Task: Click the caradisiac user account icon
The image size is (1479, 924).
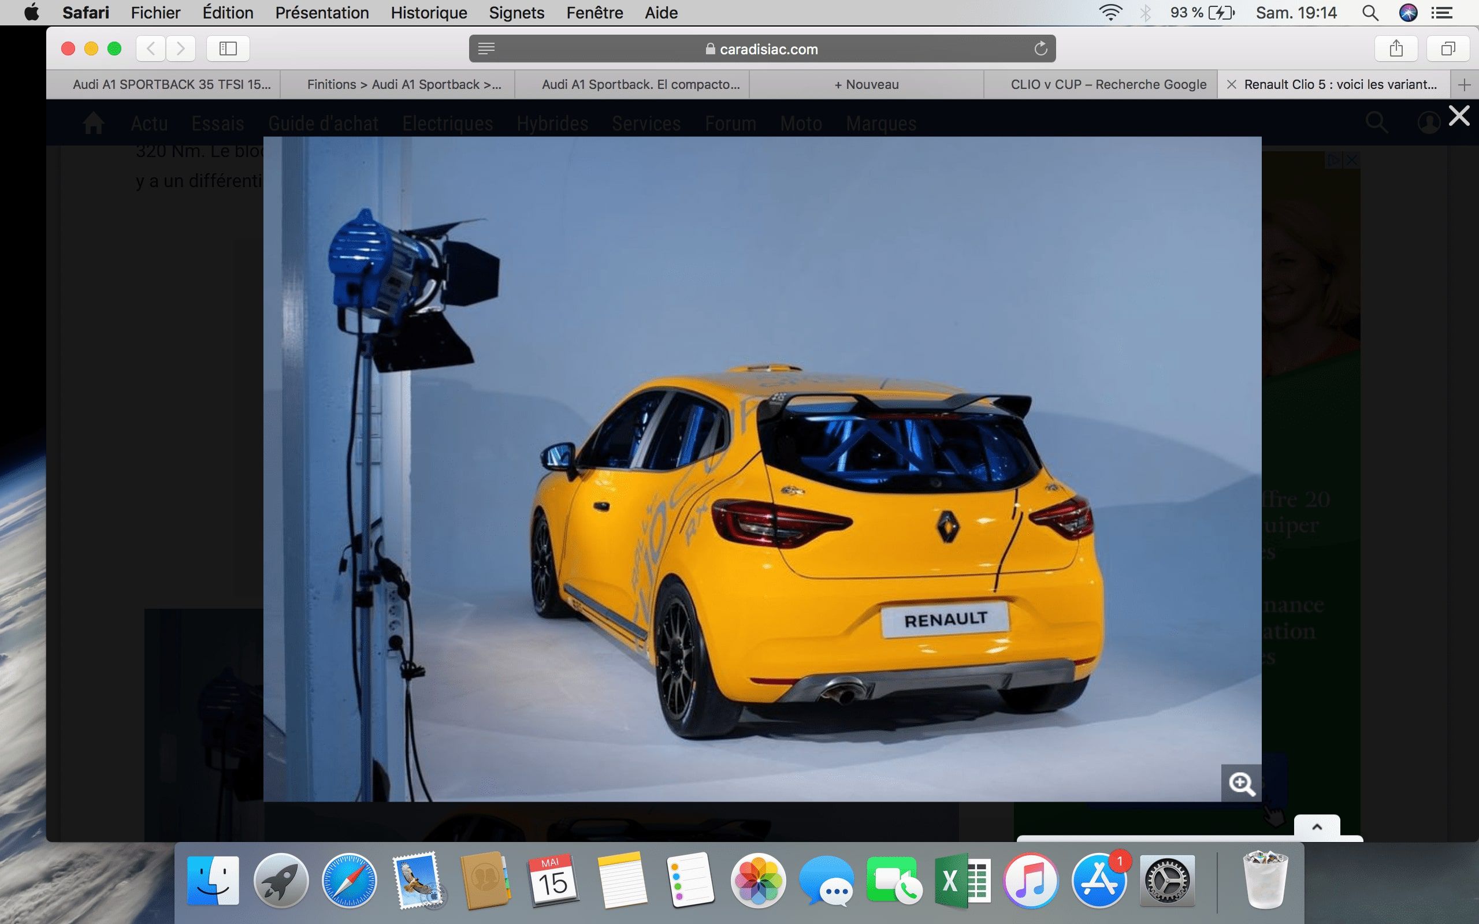Action: (1428, 123)
